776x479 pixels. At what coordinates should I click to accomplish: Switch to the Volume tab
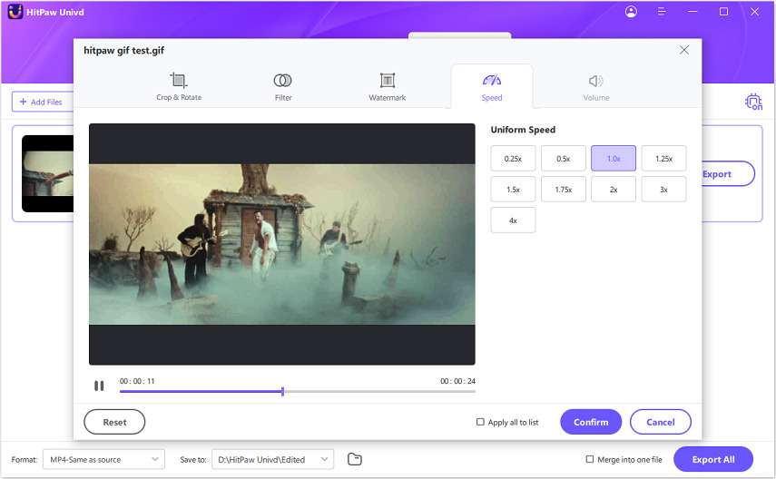coord(596,86)
